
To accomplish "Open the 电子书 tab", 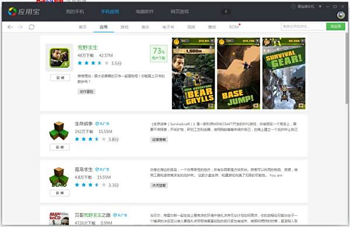I will pos(168,27).
